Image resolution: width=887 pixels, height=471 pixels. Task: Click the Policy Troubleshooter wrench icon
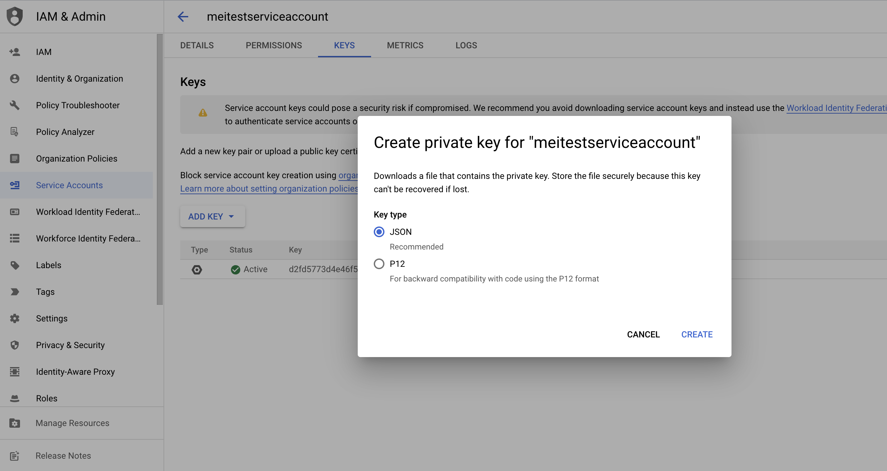tap(14, 105)
